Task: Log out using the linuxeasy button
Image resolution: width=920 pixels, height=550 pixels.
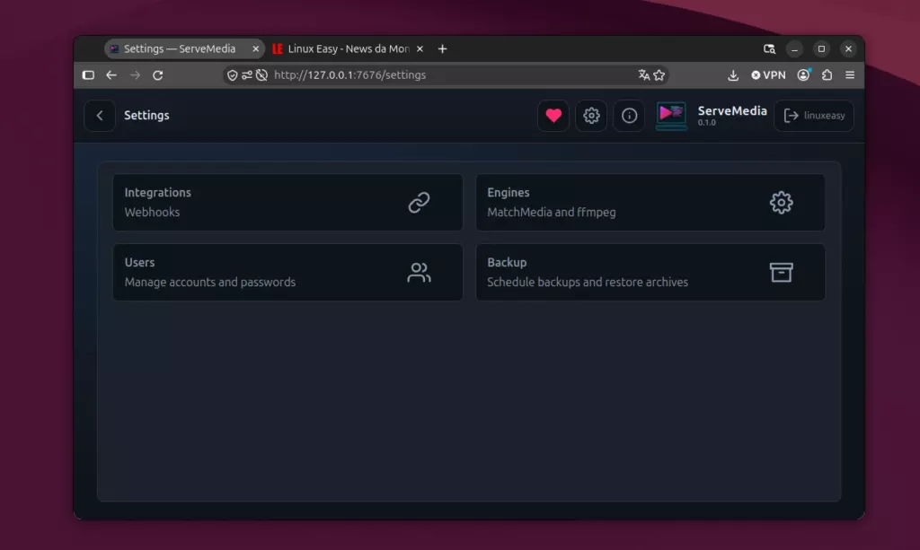Action: tap(814, 116)
